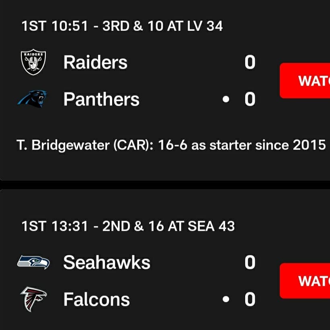The height and width of the screenshot is (330, 330).
Task: Click the Raiders shield logo
Action: click(33, 62)
